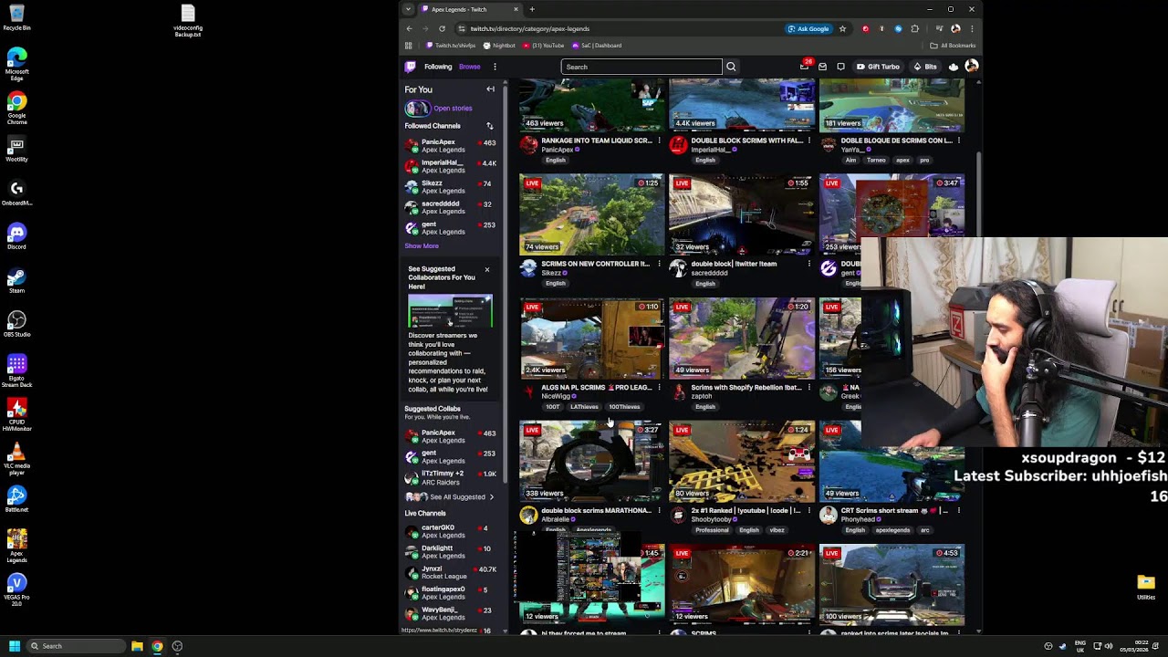Open OBS Studio desktop shortcut
Viewport: 1168px width, 657px height.
[16, 323]
